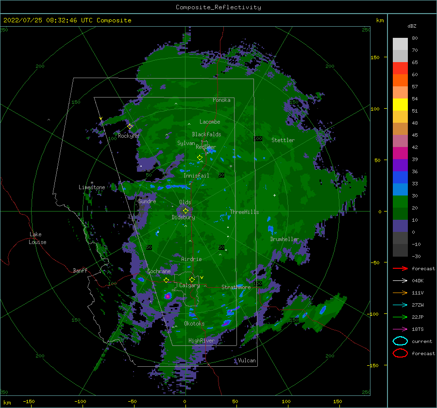Image resolution: width=437 pixels, height=408 pixels.
Task: Click the yellow diamond marker below Cochrane
Action: pos(166,280)
